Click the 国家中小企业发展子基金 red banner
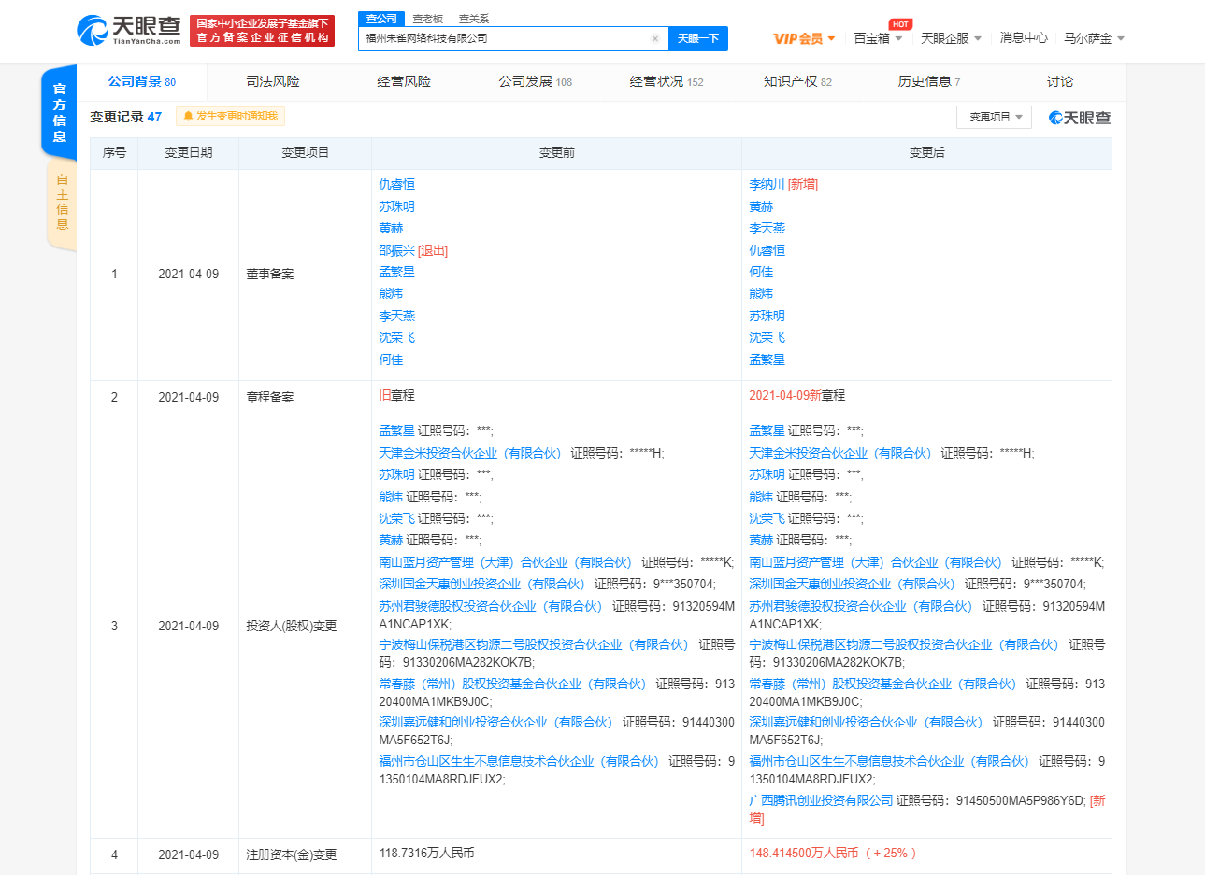Screen dimensions: 1205x875 [262, 31]
